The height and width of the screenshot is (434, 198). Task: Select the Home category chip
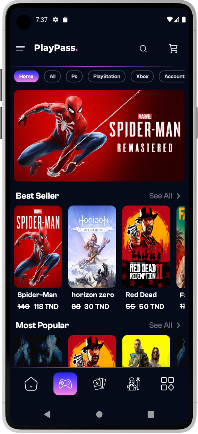(26, 76)
